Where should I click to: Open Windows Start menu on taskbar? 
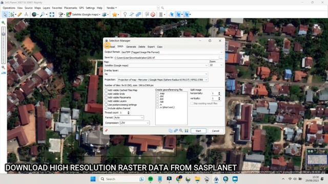[x=93, y=179]
